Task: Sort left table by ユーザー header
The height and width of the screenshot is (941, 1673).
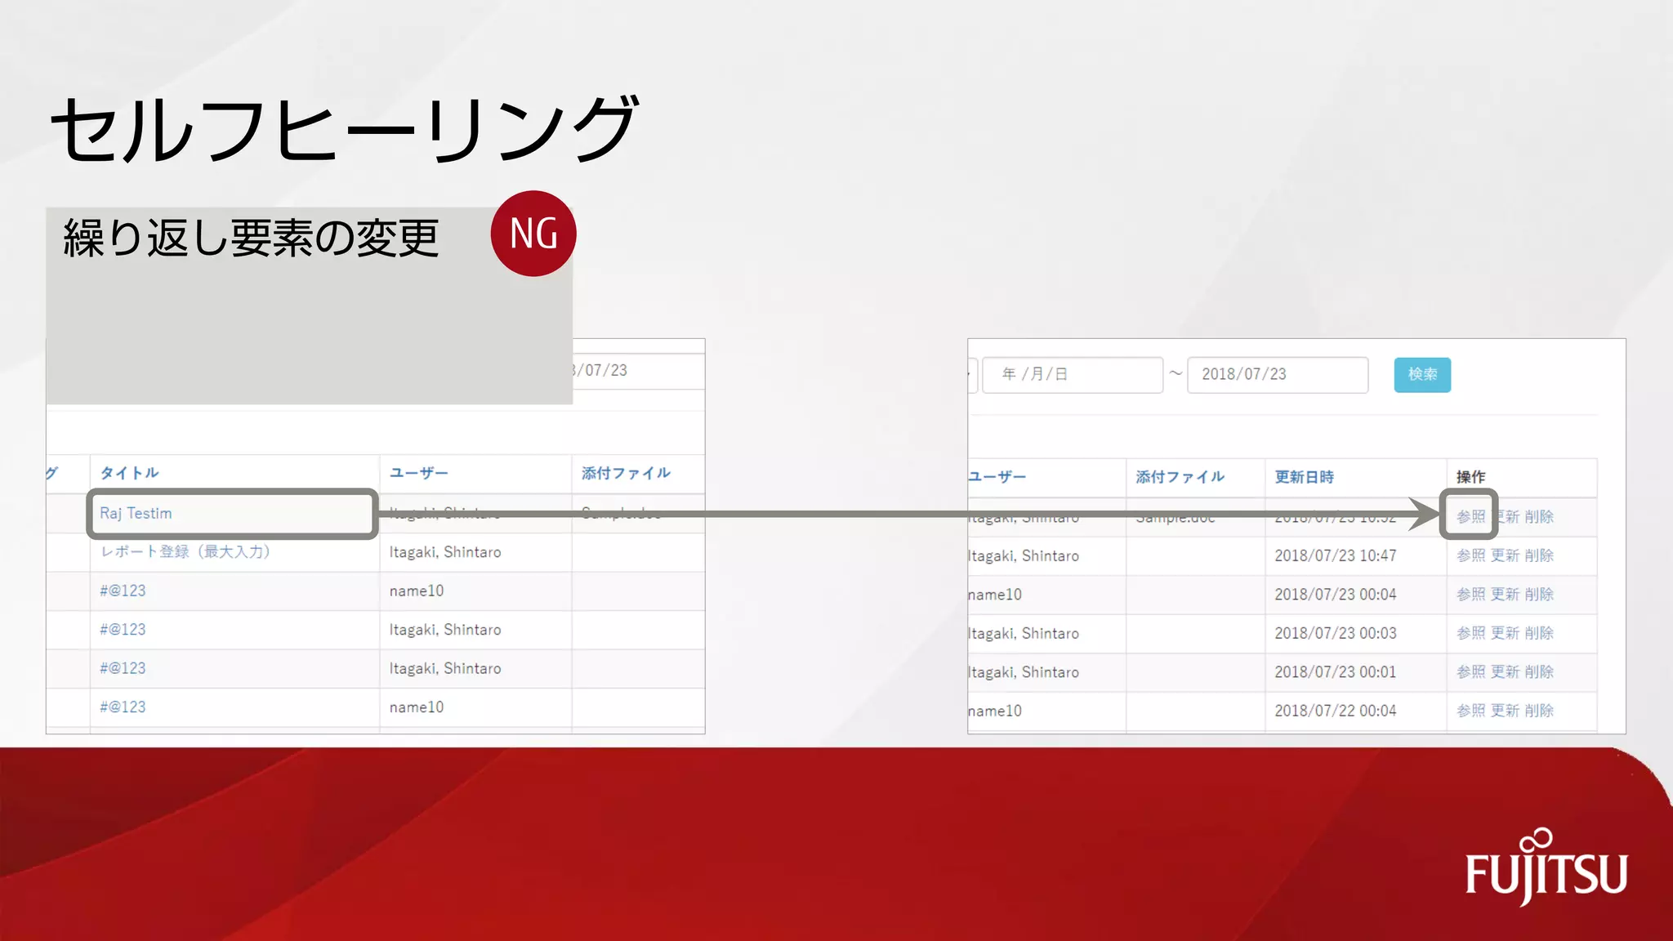Action: [418, 473]
